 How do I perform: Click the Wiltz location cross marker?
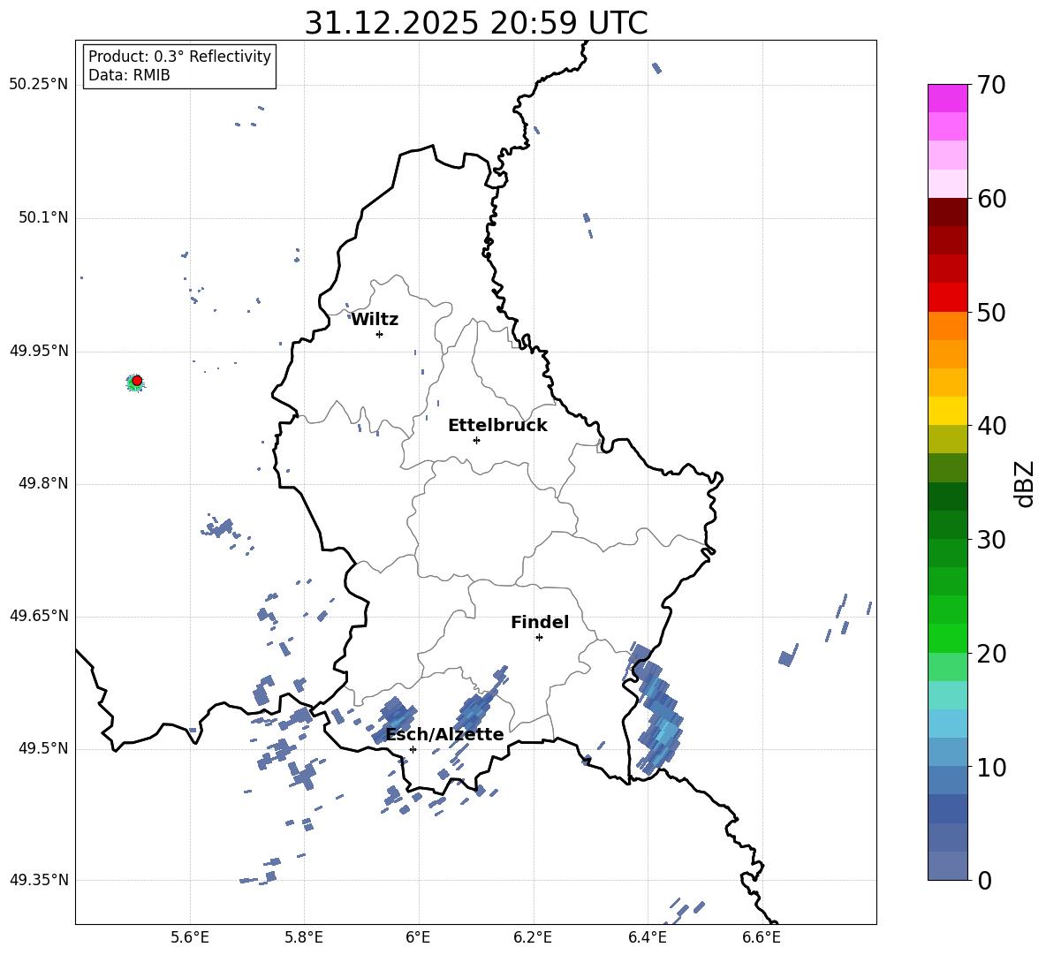pos(380,334)
